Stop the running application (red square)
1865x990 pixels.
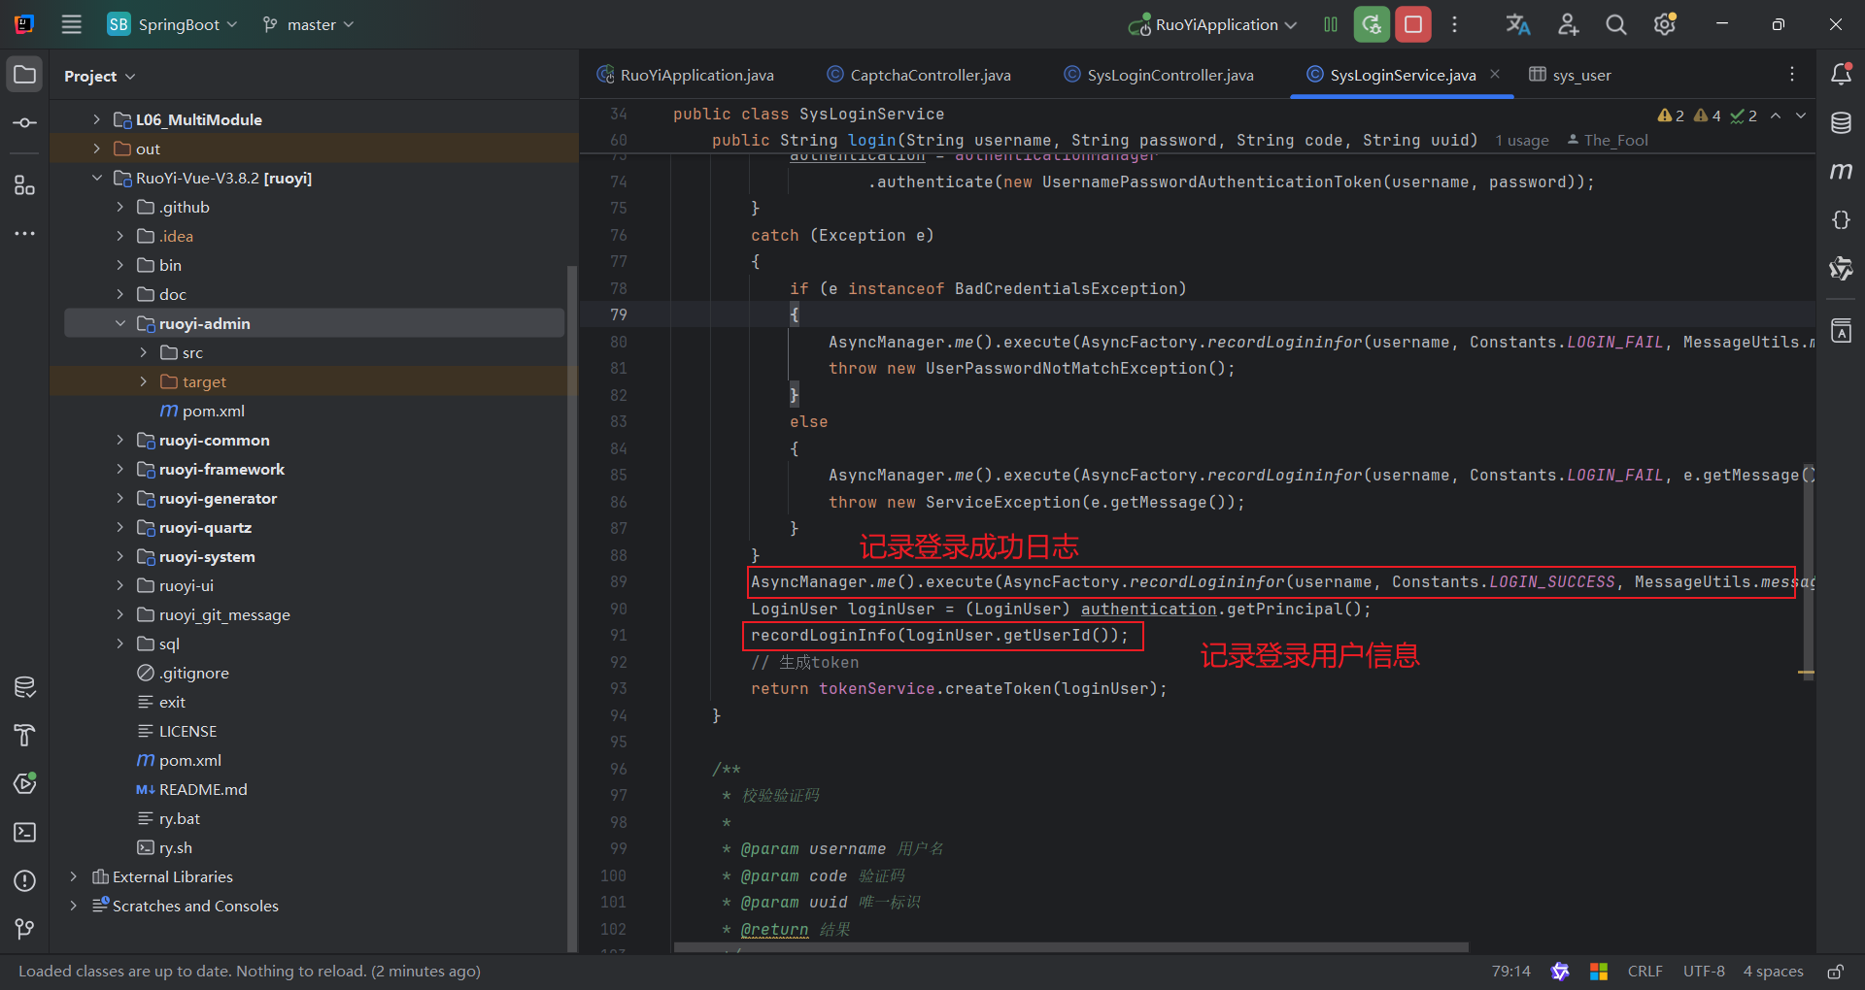tap(1413, 24)
